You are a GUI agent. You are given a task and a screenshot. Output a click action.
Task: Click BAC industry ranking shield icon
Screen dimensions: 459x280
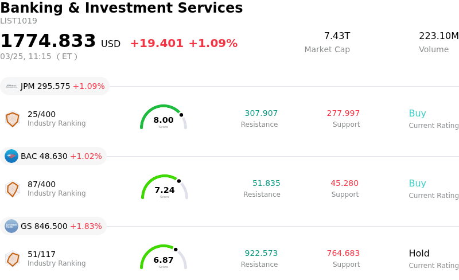pyautogui.click(x=12, y=189)
